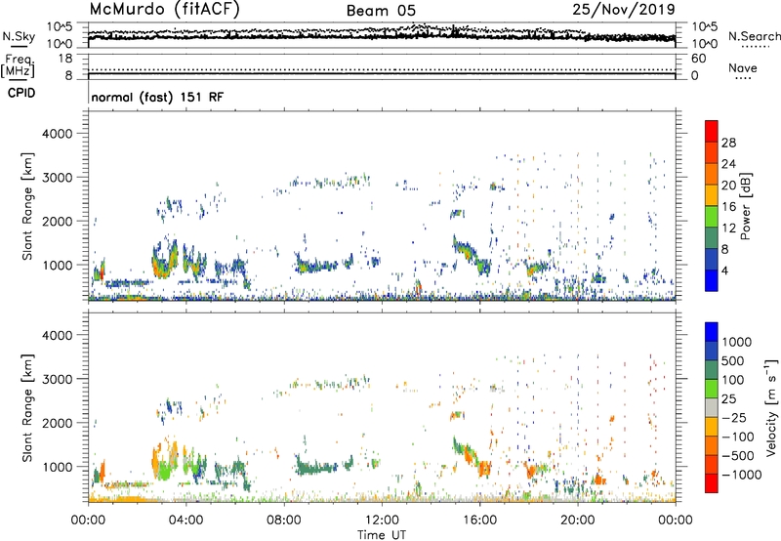
Task: Click the '1000' tick on velocity colorbar
Action: point(737,342)
